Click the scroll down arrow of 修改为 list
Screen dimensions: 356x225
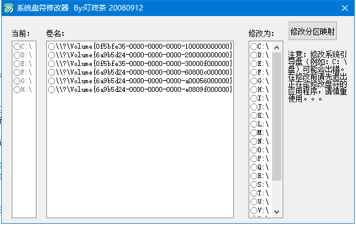click(x=276, y=212)
